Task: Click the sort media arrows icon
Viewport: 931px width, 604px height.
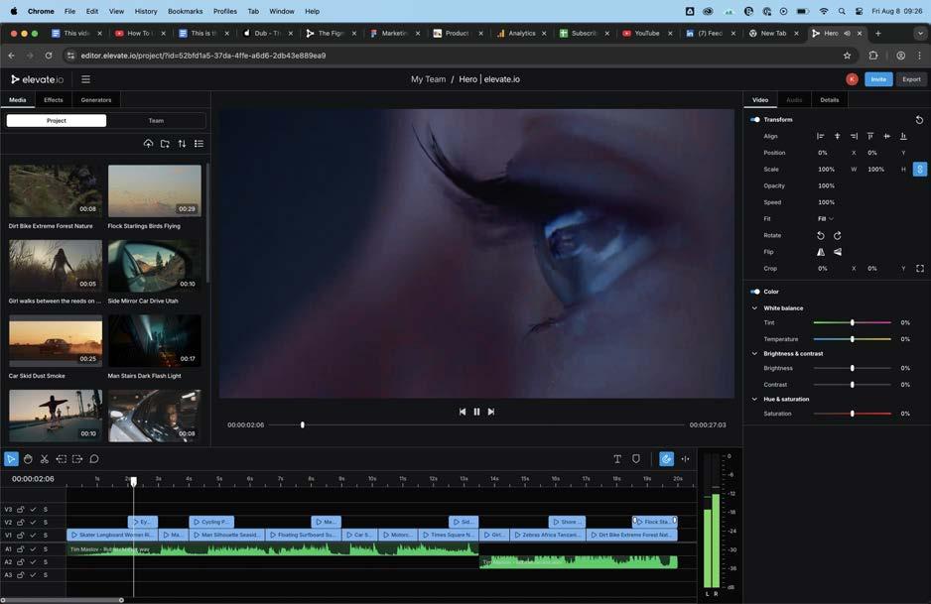Action: pos(182,144)
